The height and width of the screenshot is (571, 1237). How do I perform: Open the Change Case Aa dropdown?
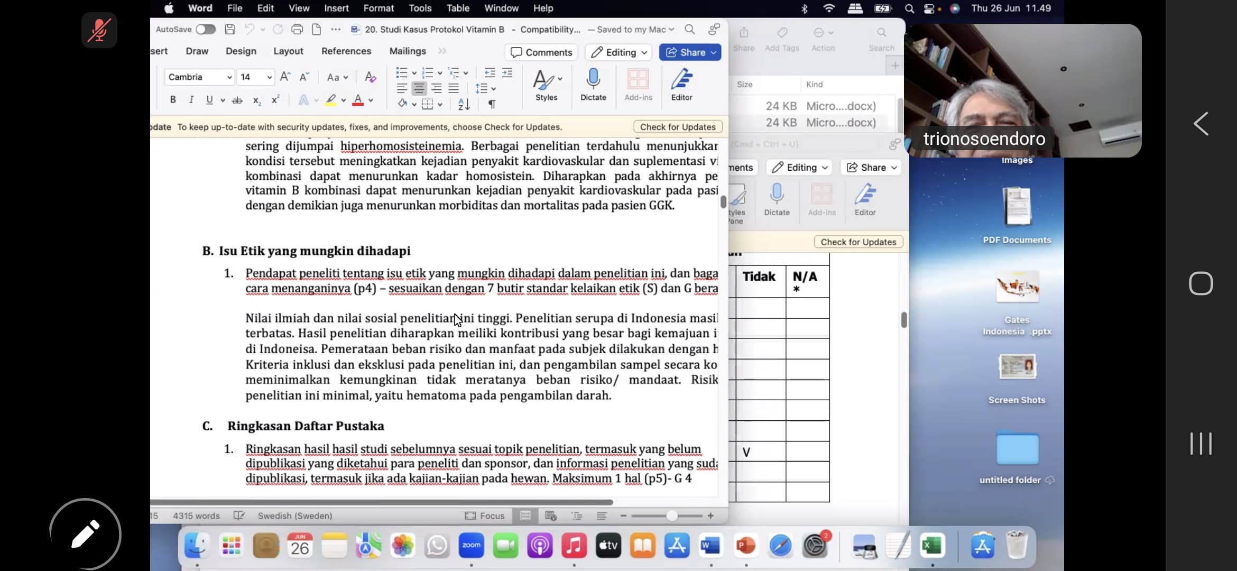click(x=337, y=77)
